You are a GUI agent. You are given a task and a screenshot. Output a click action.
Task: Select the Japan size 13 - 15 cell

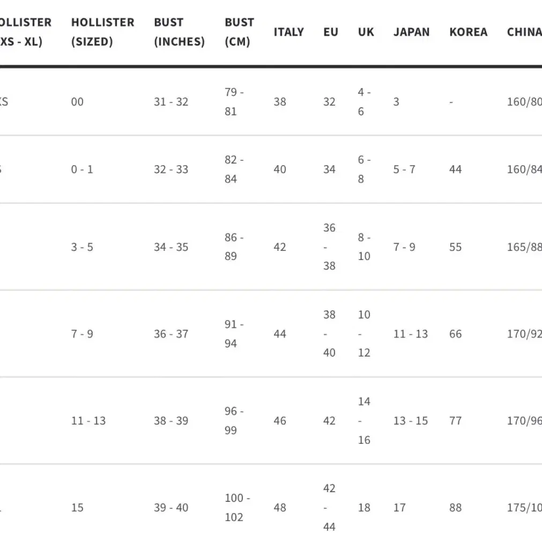[x=411, y=421]
